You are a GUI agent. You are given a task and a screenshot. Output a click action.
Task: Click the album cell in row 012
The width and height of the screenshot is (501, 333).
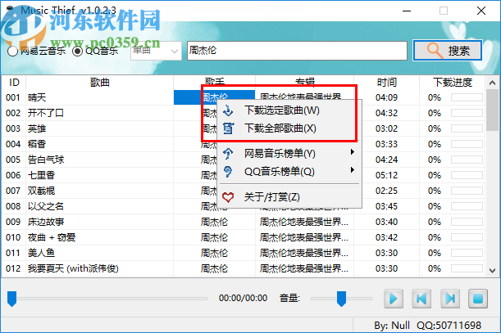(304, 268)
